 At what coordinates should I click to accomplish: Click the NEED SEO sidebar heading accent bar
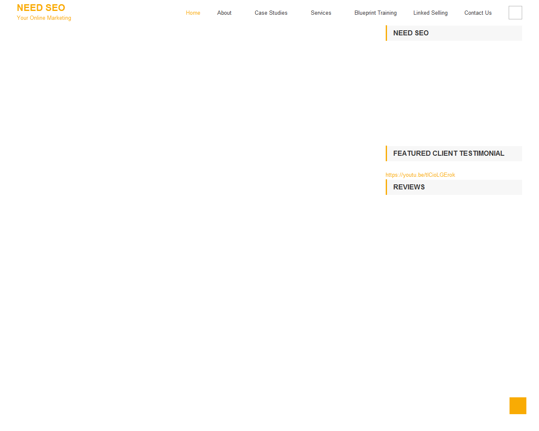(387, 33)
